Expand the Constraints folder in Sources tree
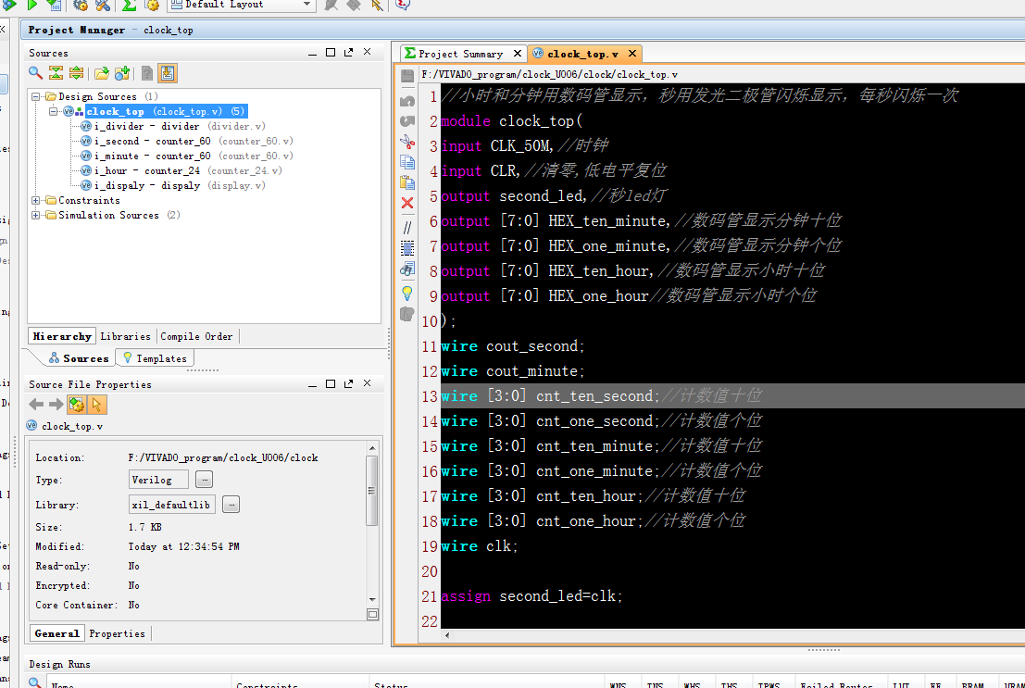The height and width of the screenshot is (688, 1025). pos(36,200)
